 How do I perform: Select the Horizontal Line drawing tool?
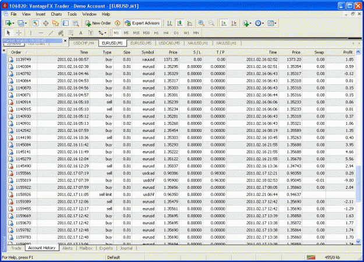[41, 33]
